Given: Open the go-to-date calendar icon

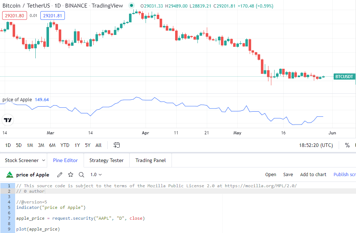Looking at the screenshot, I should tap(116, 145).
